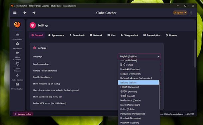Click 'Check for updates once a day' label
The width and height of the screenshot is (203, 125).
click(56, 90)
